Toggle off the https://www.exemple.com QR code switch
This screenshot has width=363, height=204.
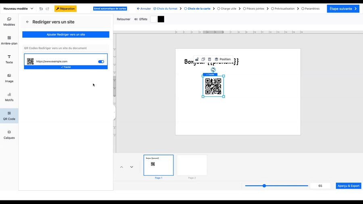click(x=101, y=62)
